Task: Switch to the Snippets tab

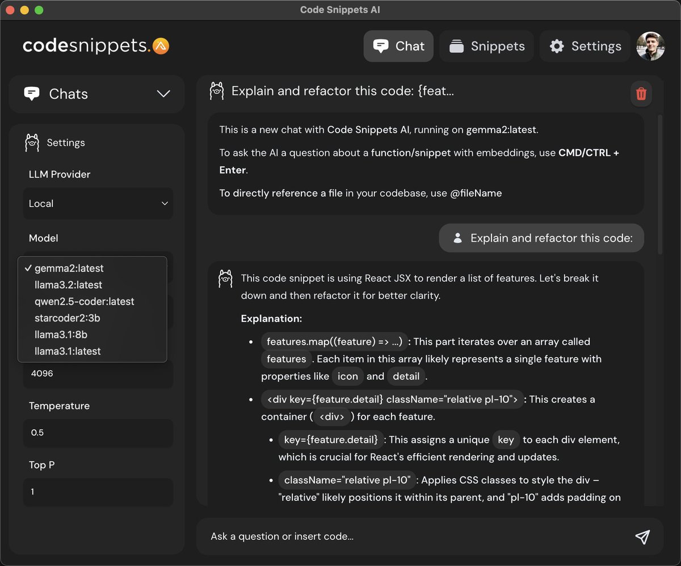Action: [486, 46]
